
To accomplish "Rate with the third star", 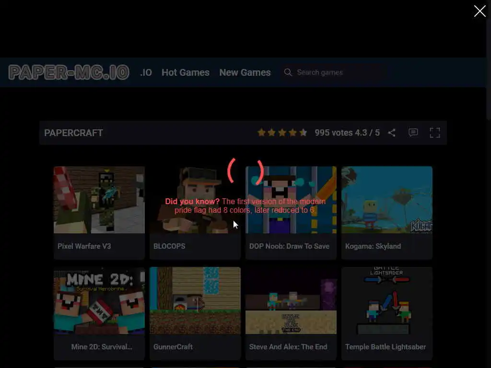I will (x=282, y=132).
